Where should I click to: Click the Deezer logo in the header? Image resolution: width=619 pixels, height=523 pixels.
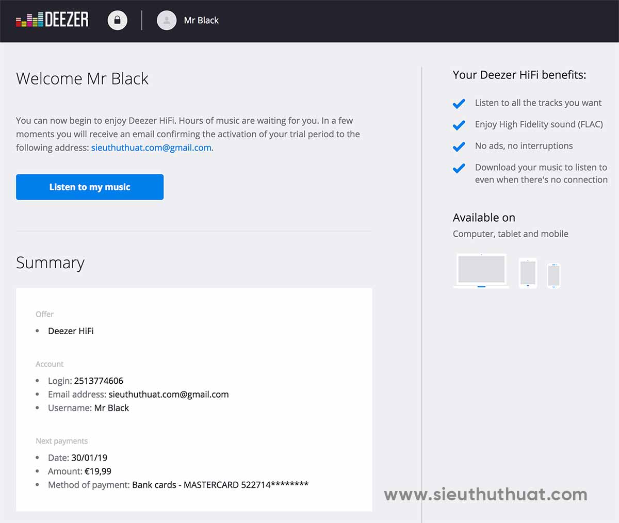(52, 20)
